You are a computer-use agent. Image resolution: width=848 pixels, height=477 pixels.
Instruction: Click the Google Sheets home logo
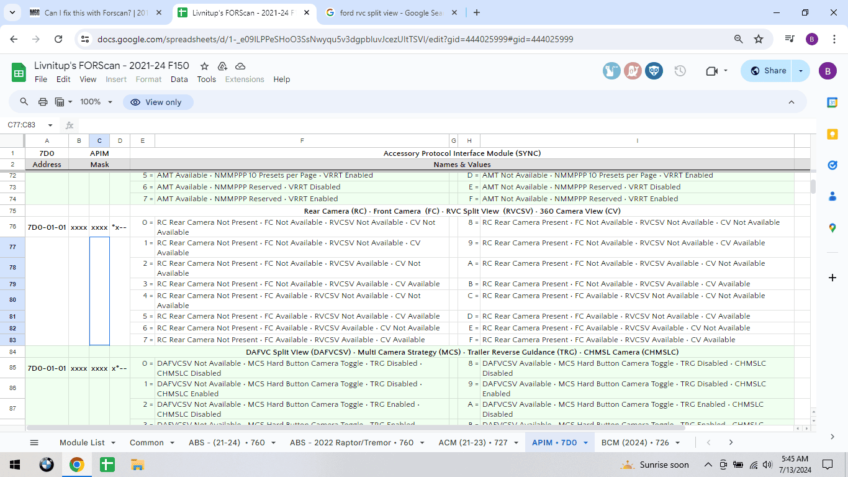19,72
